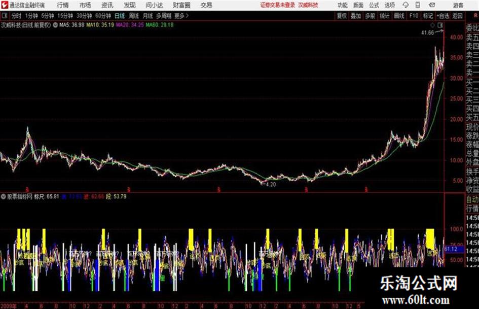Click the 标记 mark button
479x309 pixels.
coord(428,16)
